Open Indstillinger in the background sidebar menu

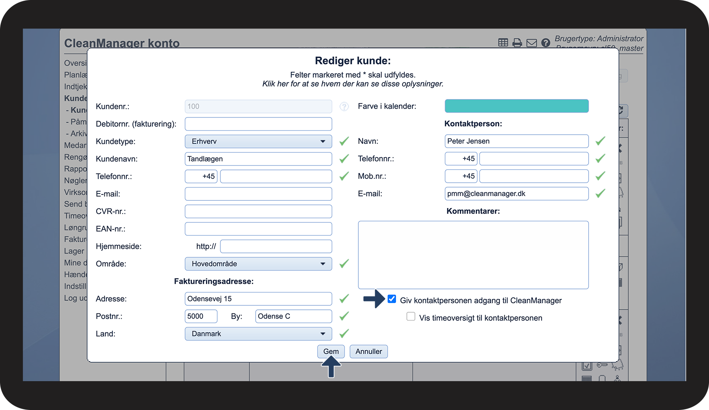point(75,286)
